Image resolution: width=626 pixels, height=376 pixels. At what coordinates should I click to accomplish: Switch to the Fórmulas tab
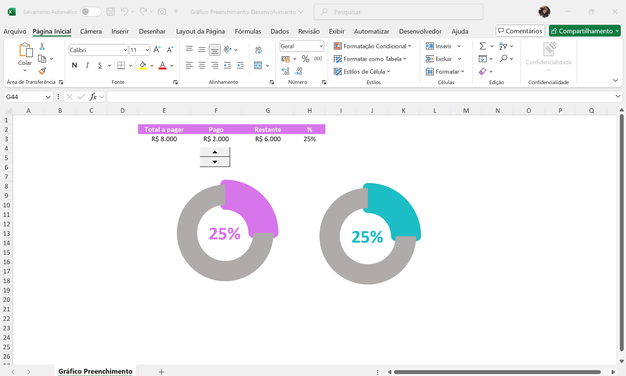(248, 31)
